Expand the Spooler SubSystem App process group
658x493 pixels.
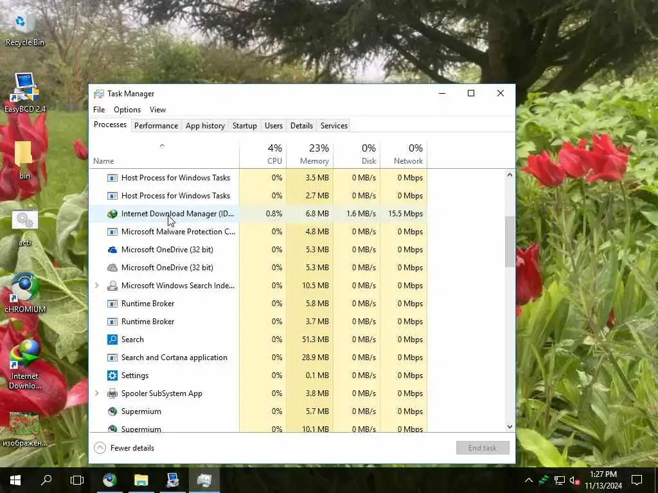tap(97, 394)
